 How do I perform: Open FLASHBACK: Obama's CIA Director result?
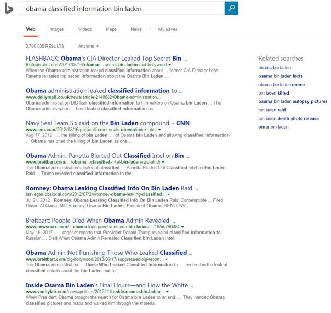click(x=106, y=59)
